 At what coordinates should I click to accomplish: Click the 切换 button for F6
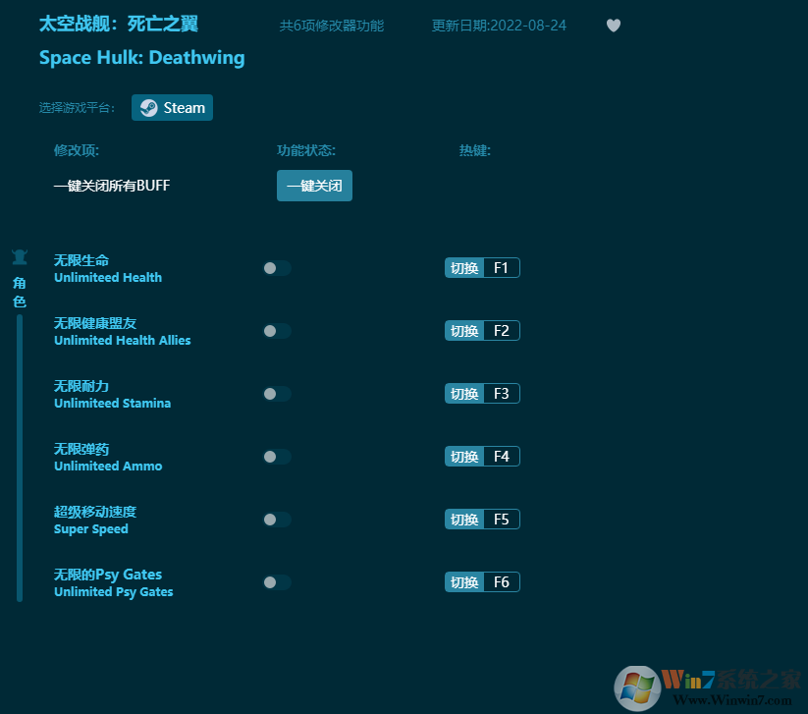(x=464, y=582)
